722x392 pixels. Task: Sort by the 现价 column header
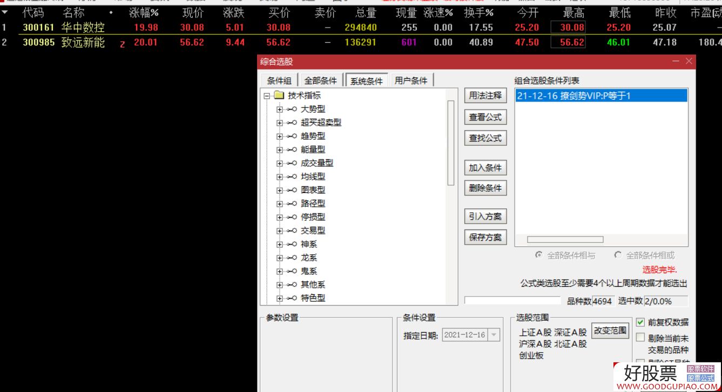click(x=193, y=12)
